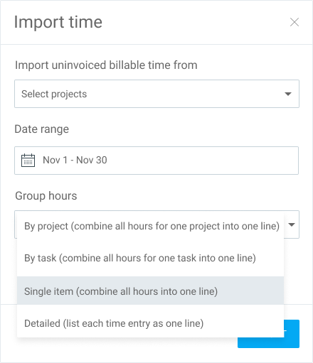Click the blue button behind the dropdown
313x363 pixels.
[292, 334]
